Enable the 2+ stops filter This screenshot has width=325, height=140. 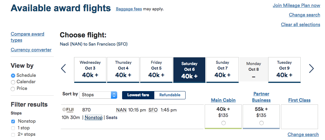coord(13,135)
